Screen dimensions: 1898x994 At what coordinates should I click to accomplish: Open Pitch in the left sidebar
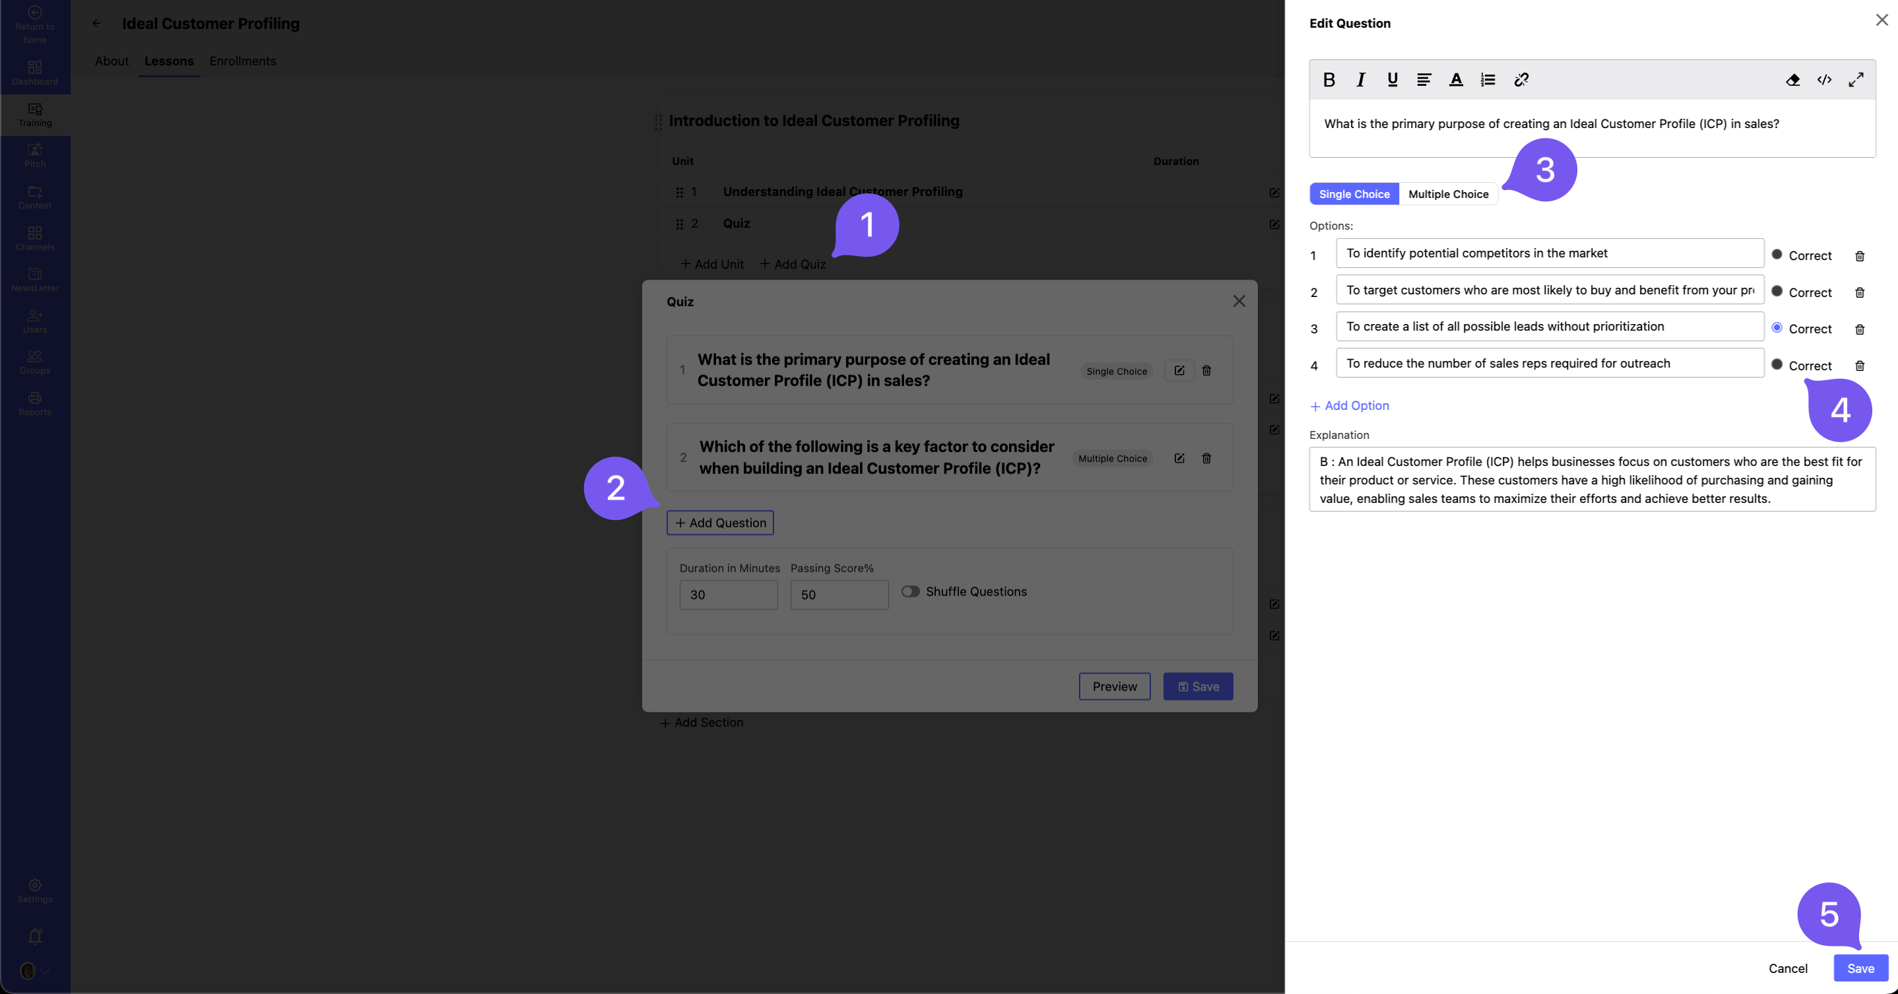34,156
